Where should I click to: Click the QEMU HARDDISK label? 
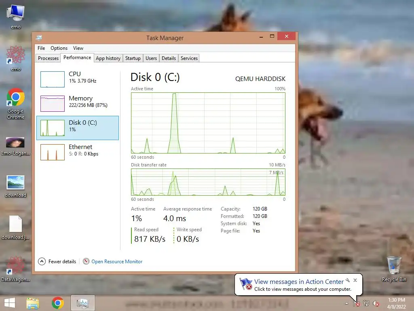tap(260, 79)
